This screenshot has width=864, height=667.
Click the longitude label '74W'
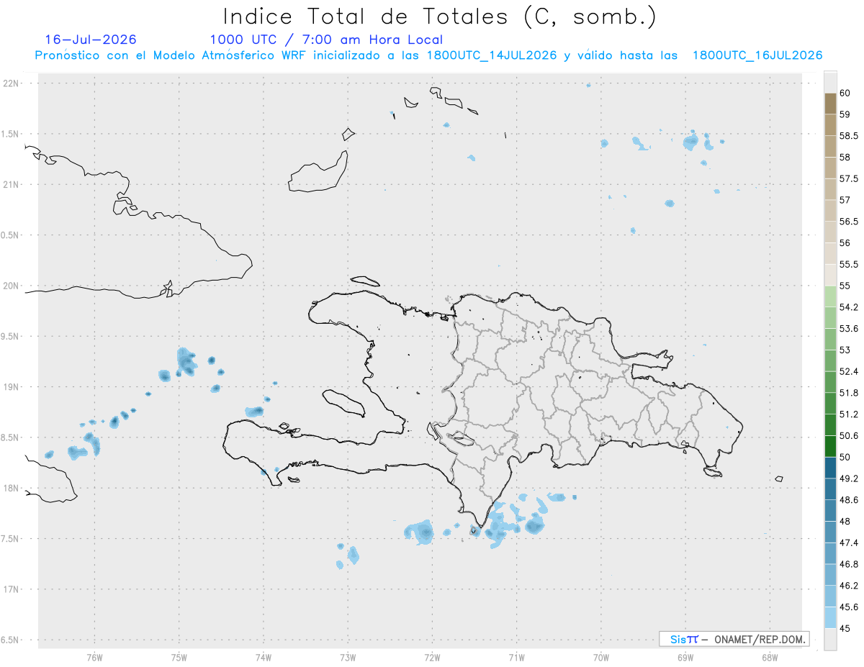[x=264, y=657]
